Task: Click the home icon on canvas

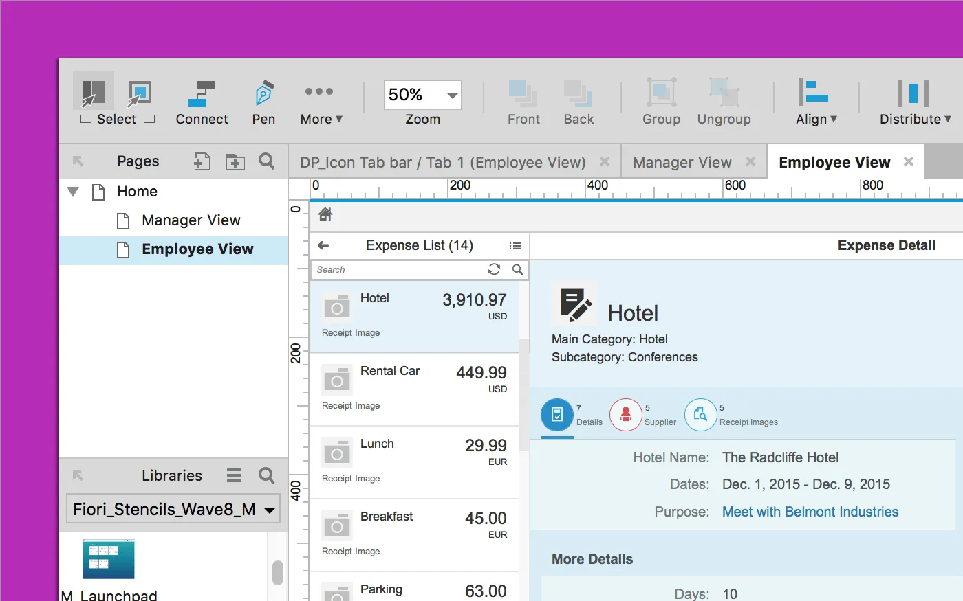Action: tap(325, 215)
